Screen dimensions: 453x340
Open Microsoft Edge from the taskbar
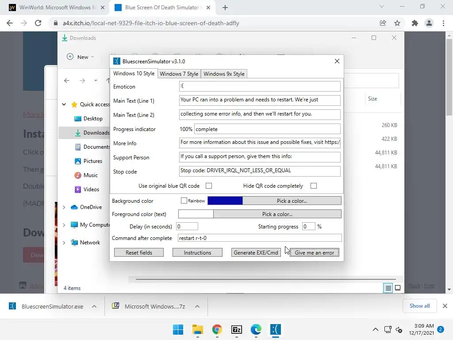click(x=256, y=329)
